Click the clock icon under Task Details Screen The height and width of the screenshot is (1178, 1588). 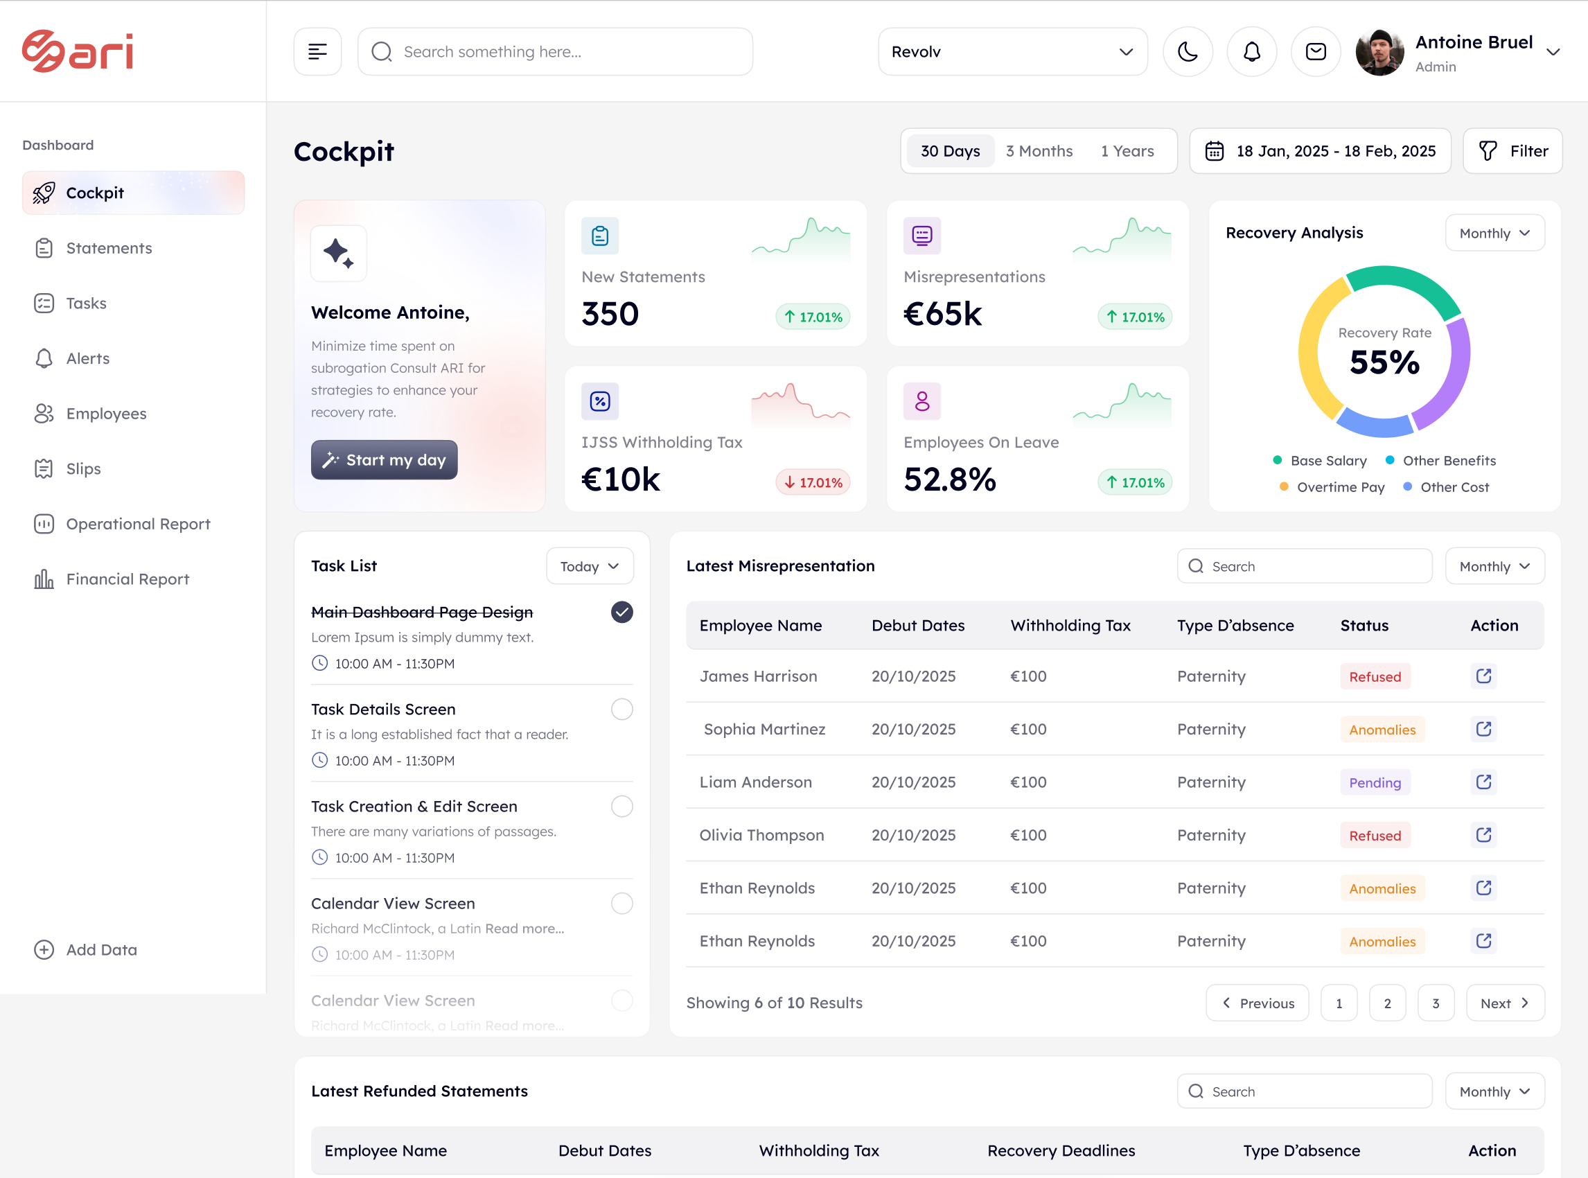(319, 760)
